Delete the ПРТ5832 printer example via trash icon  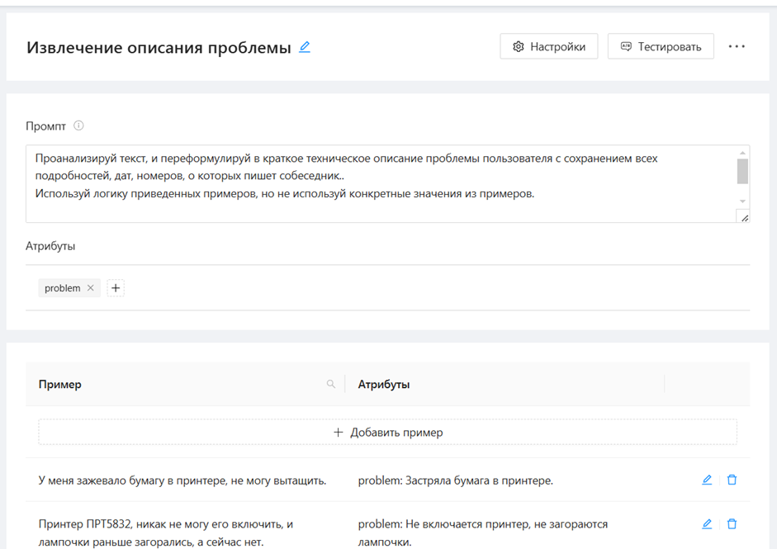(x=732, y=523)
